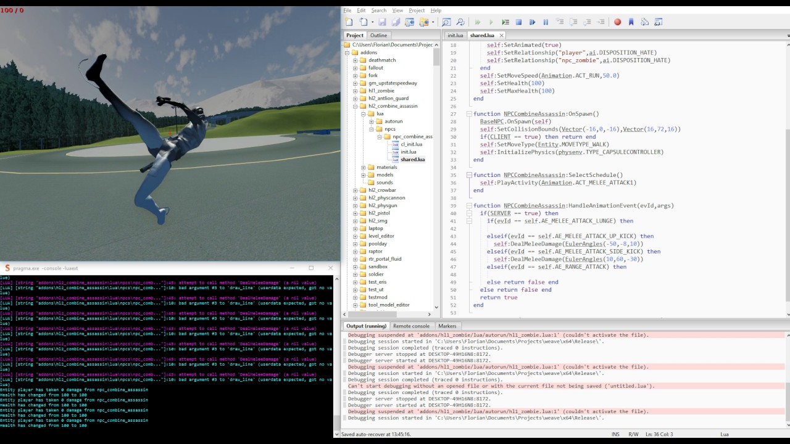The height and width of the screenshot is (444, 790).
Task: Switch to the Outline panel tab
Action: (x=378, y=35)
